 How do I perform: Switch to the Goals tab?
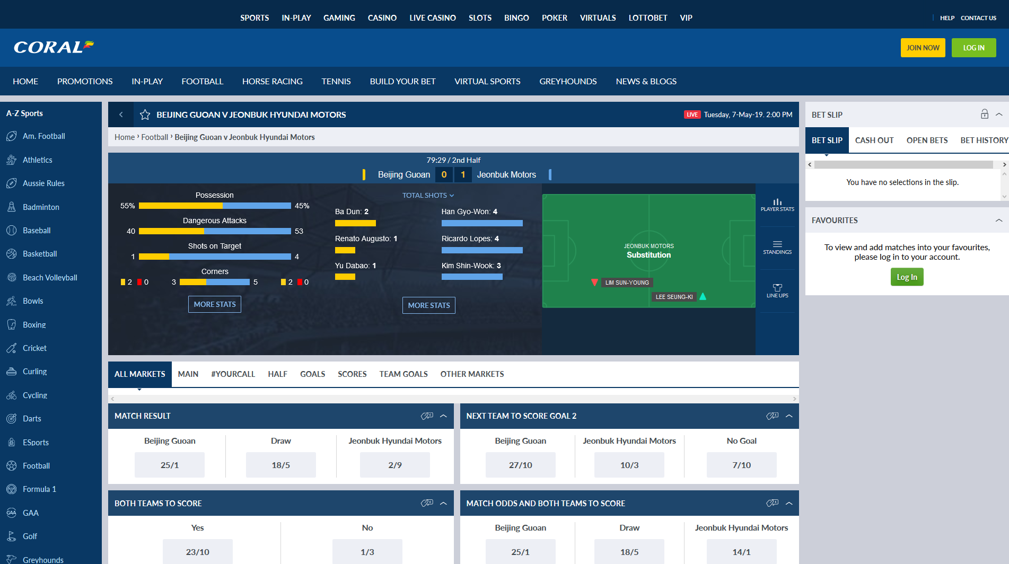[x=312, y=374]
